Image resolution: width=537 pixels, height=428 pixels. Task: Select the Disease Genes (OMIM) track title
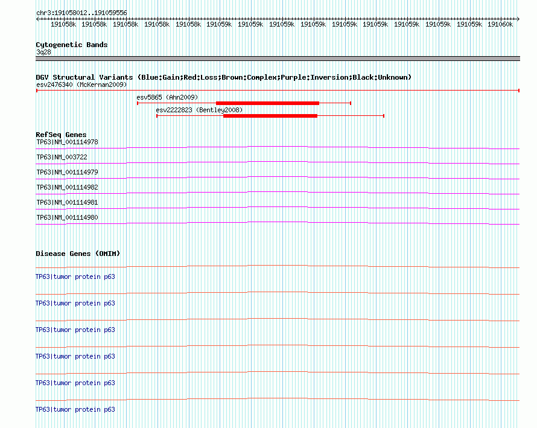click(x=78, y=254)
